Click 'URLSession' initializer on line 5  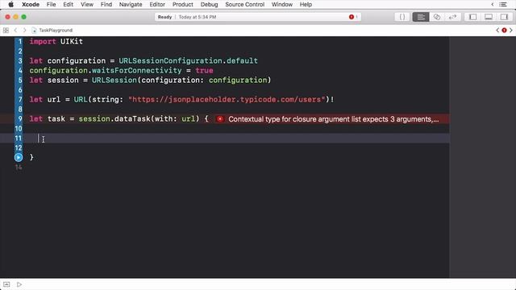114,80
